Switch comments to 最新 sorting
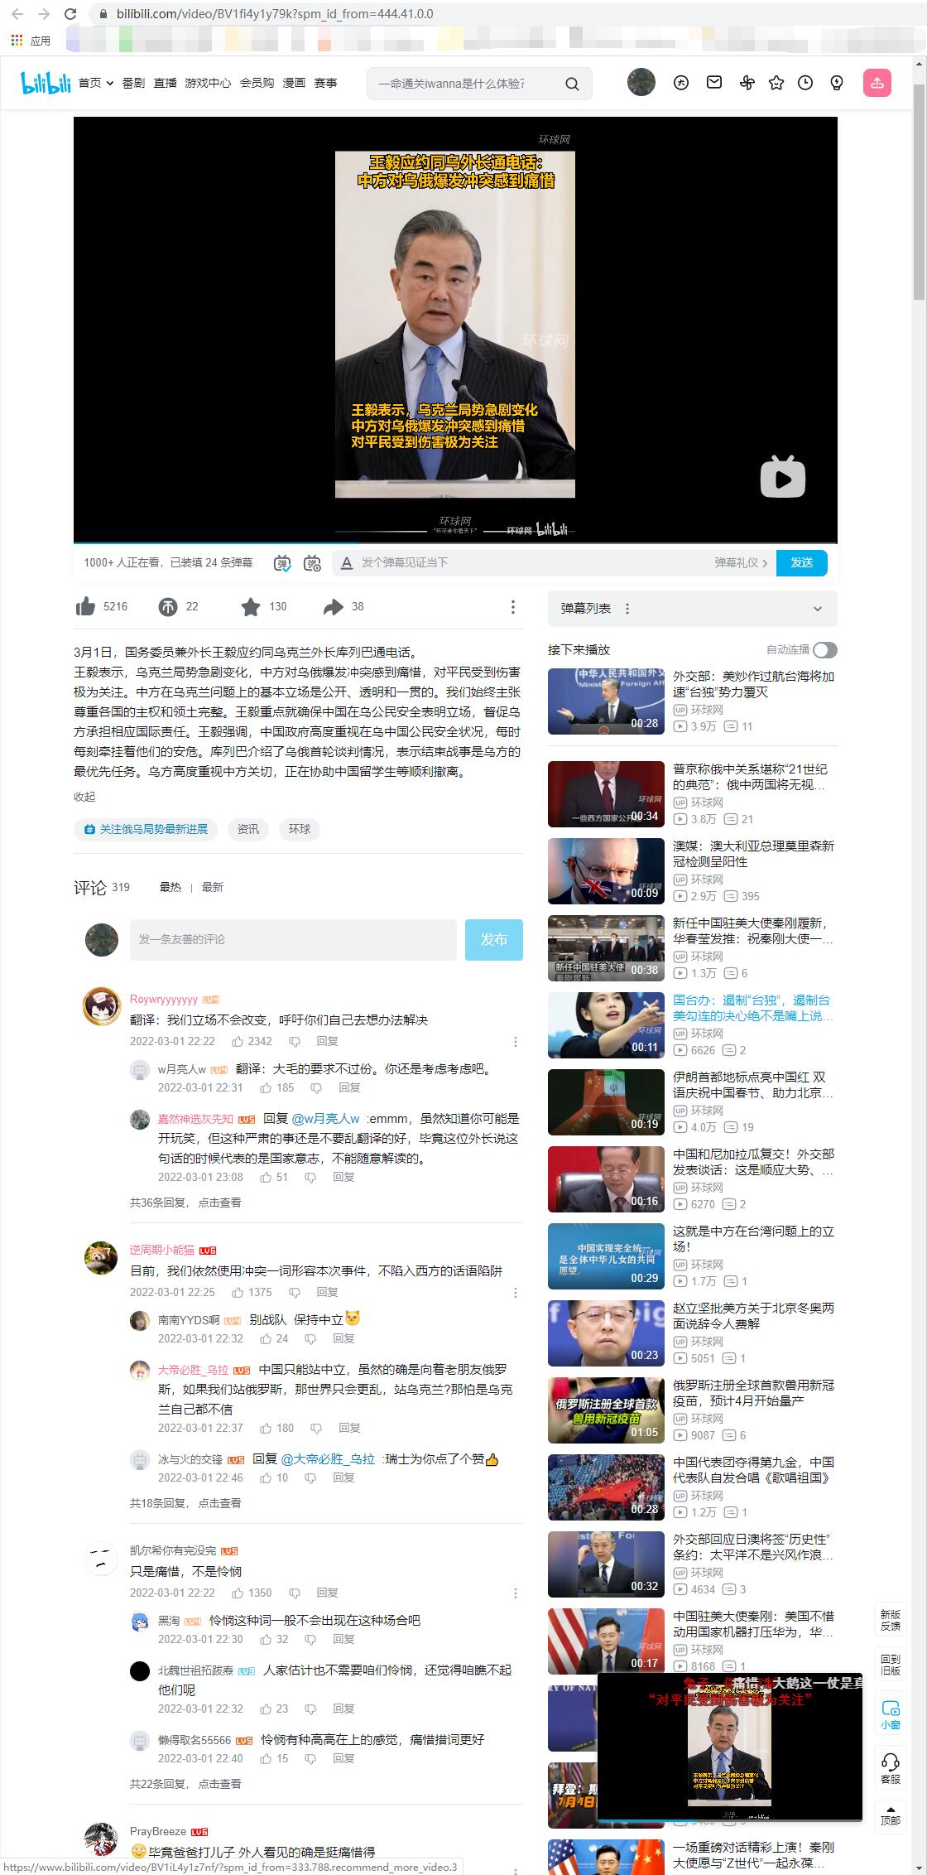Image resolution: width=927 pixels, height=1875 pixels. pyautogui.click(x=213, y=887)
